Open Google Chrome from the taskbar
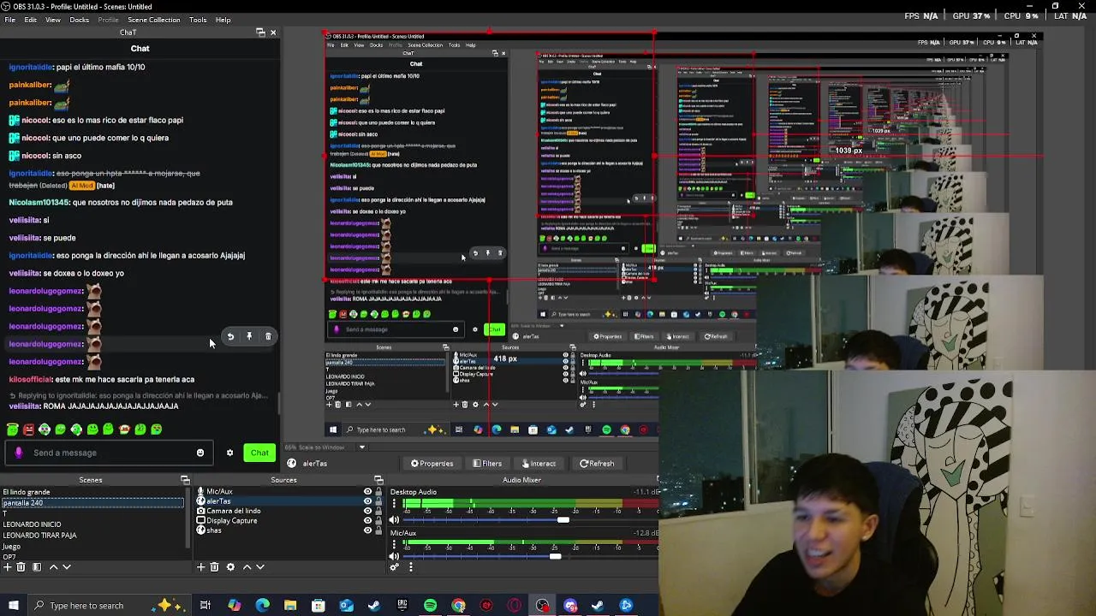The width and height of the screenshot is (1096, 616). pyautogui.click(x=458, y=606)
